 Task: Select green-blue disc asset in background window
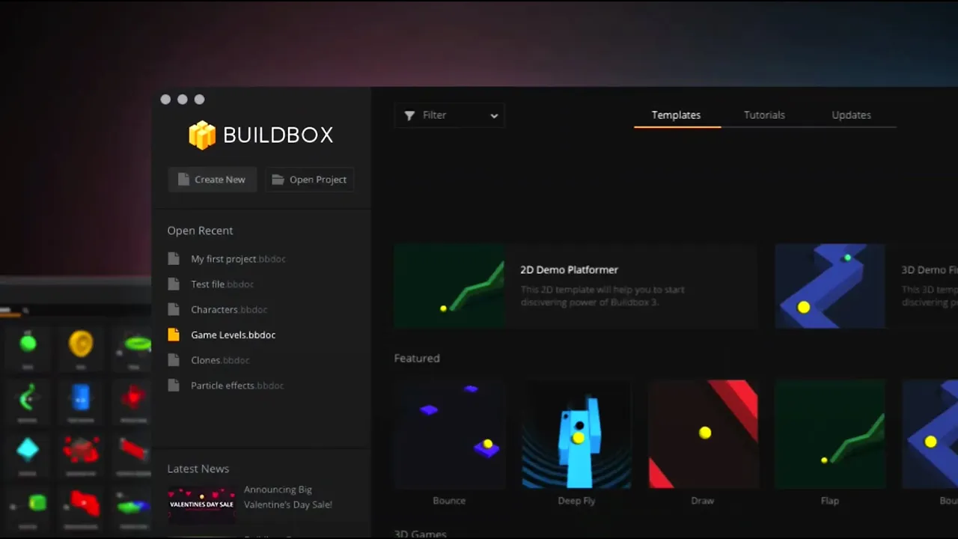(133, 506)
